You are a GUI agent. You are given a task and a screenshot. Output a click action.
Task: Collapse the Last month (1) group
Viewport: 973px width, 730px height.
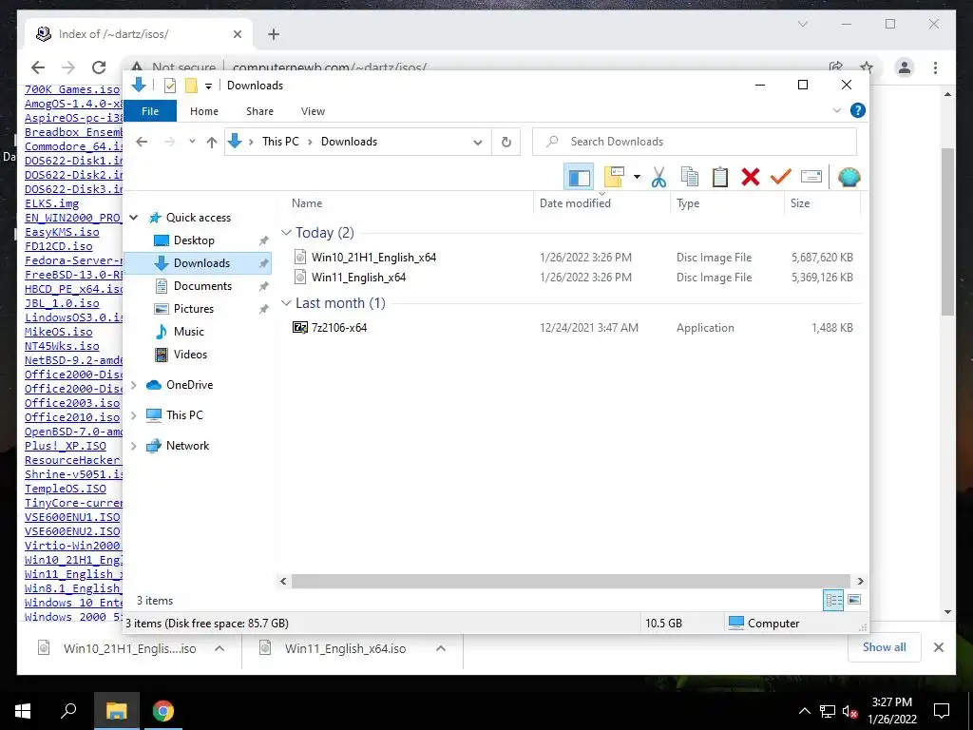click(286, 303)
